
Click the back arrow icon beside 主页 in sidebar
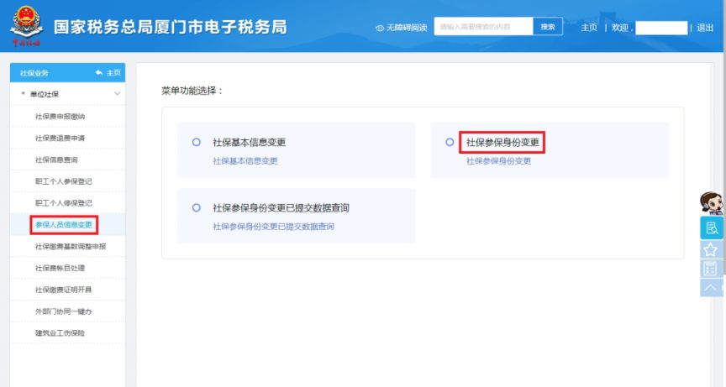click(98, 72)
